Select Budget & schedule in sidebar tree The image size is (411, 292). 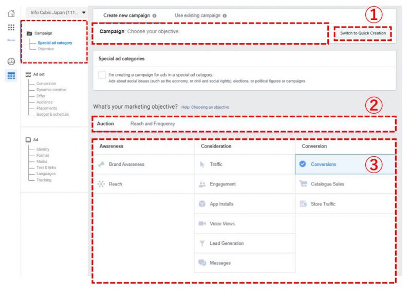click(x=52, y=114)
